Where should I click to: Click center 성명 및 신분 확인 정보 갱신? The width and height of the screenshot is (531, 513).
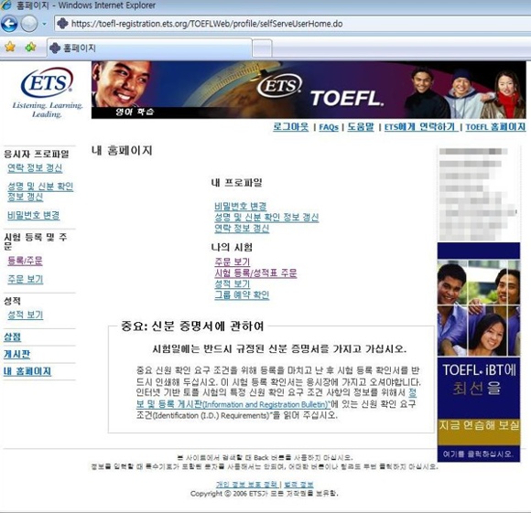tap(266, 217)
